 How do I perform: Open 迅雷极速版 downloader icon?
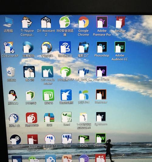pos(66,95)
